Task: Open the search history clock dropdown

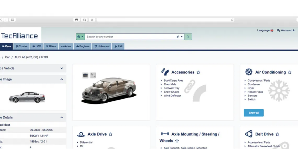Action: pyautogui.click(x=81, y=37)
